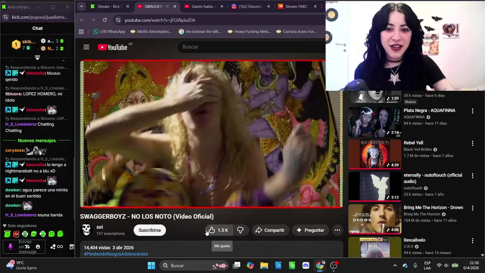Jump to Nuevos mensajes in chat
The image size is (485, 273).
37,141
